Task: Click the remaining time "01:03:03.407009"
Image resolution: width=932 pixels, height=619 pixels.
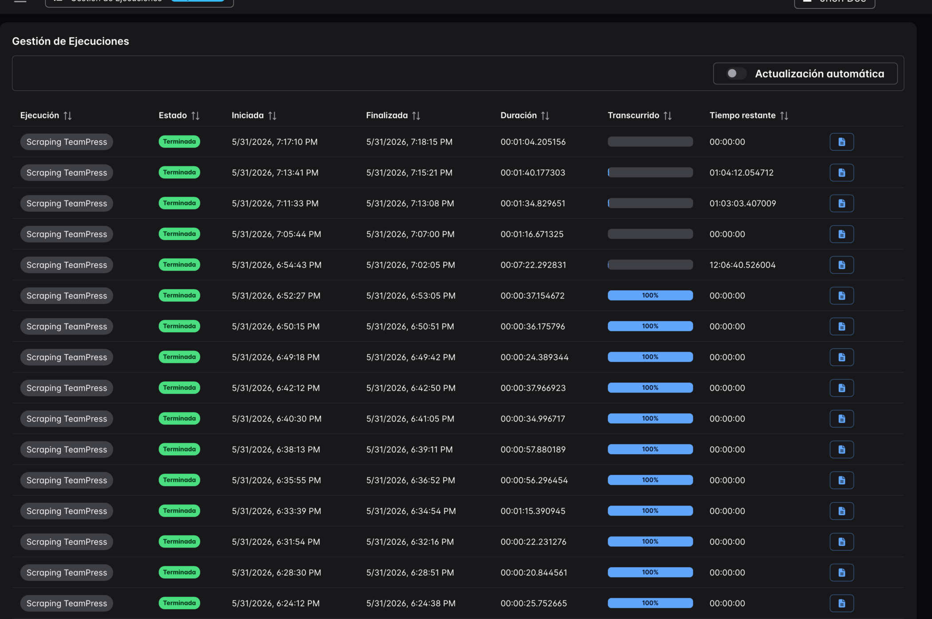Action: pos(743,203)
